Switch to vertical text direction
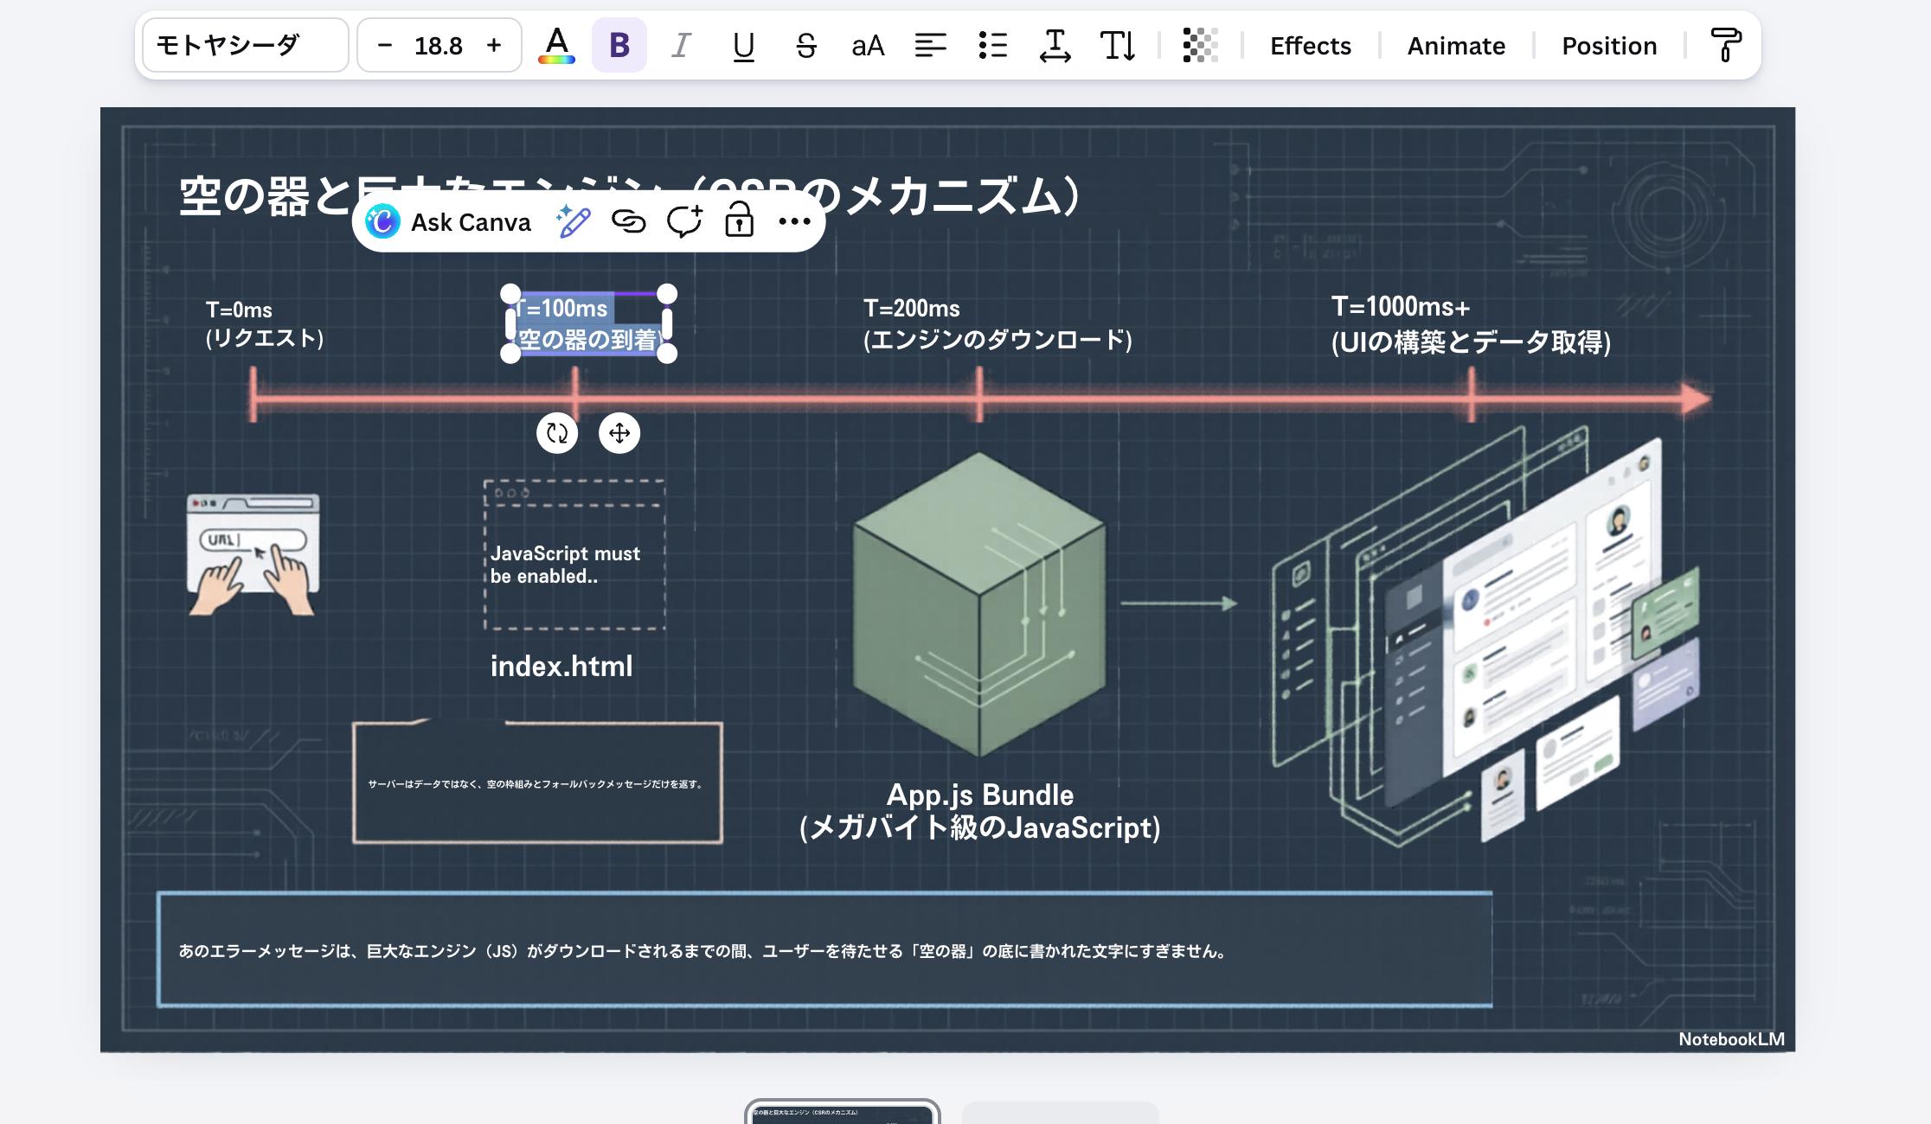Screen dimensions: 1931x1124 click(x=1117, y=45)
